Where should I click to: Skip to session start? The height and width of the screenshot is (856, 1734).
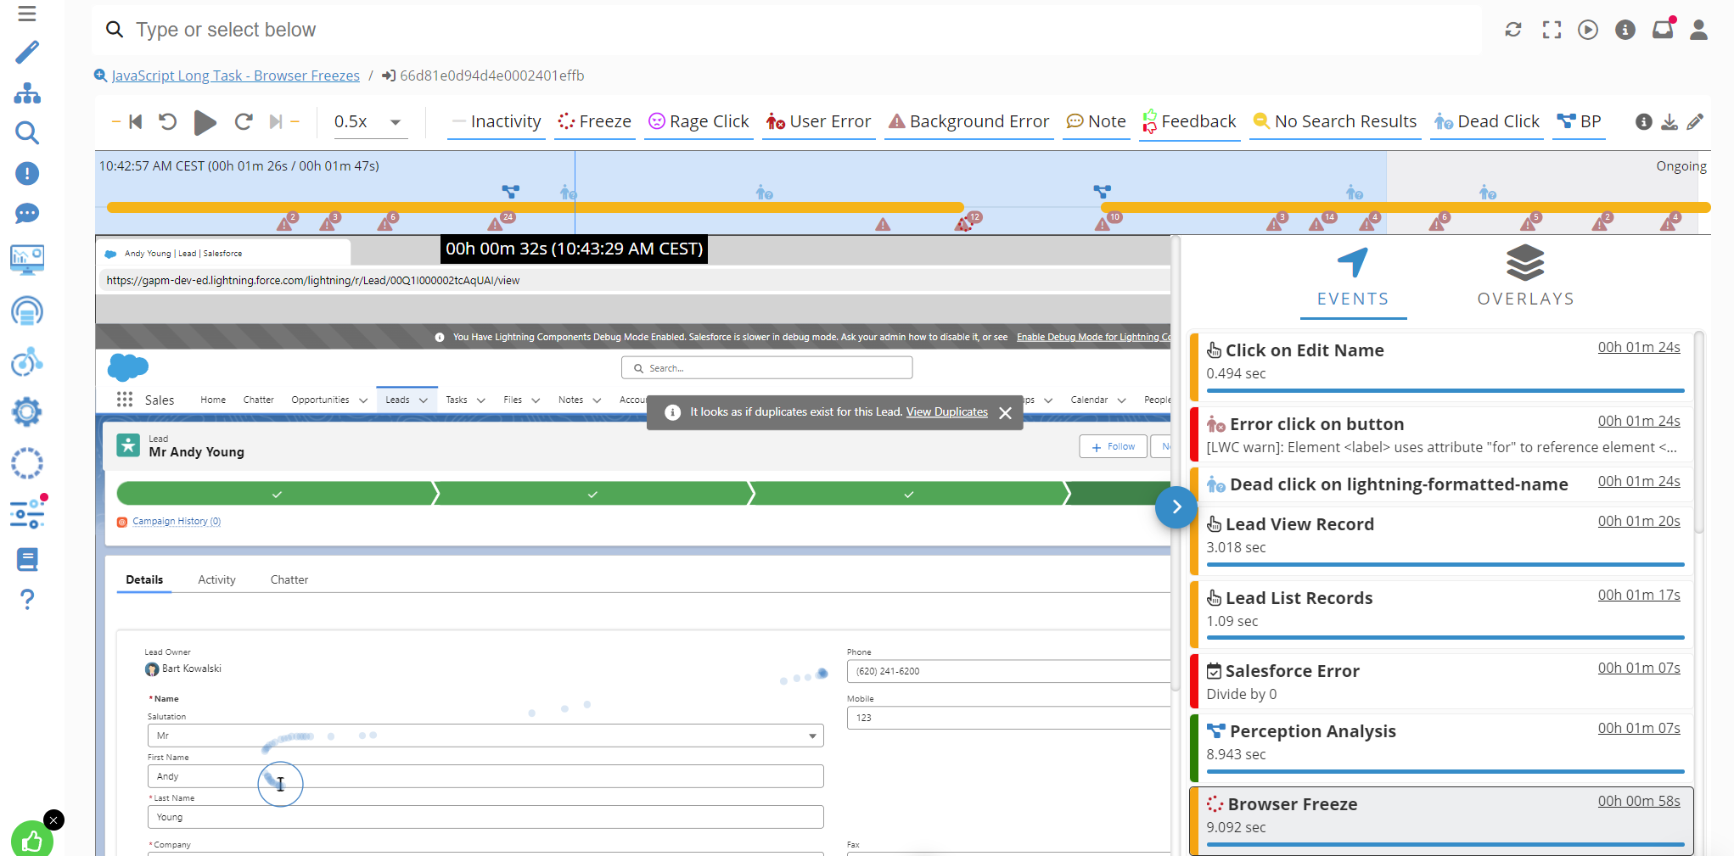click(x=135, y=122)
